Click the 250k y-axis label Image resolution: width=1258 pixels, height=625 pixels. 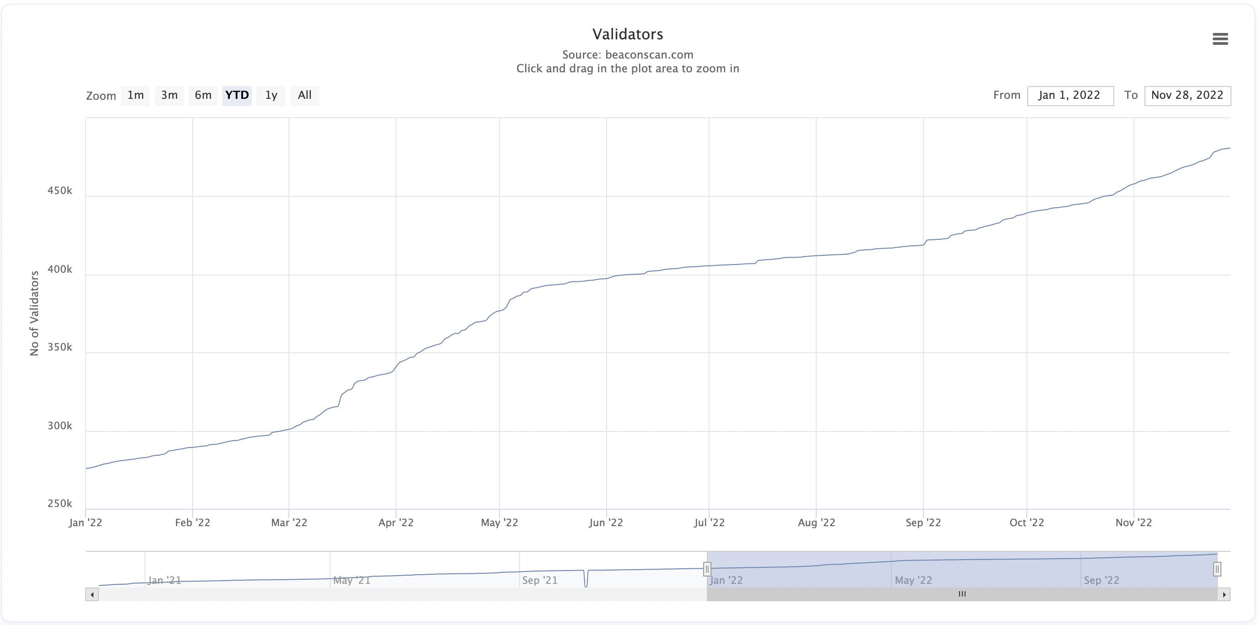pos(60,503)
